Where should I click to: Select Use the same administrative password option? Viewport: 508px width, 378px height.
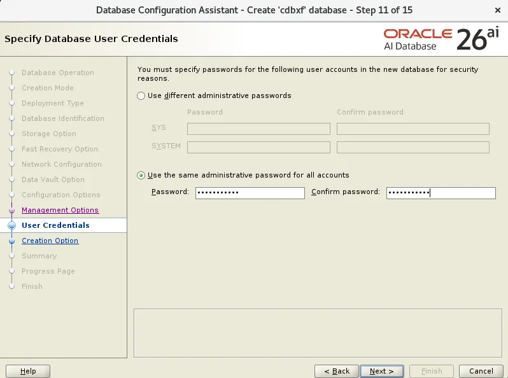coord(141,175)
